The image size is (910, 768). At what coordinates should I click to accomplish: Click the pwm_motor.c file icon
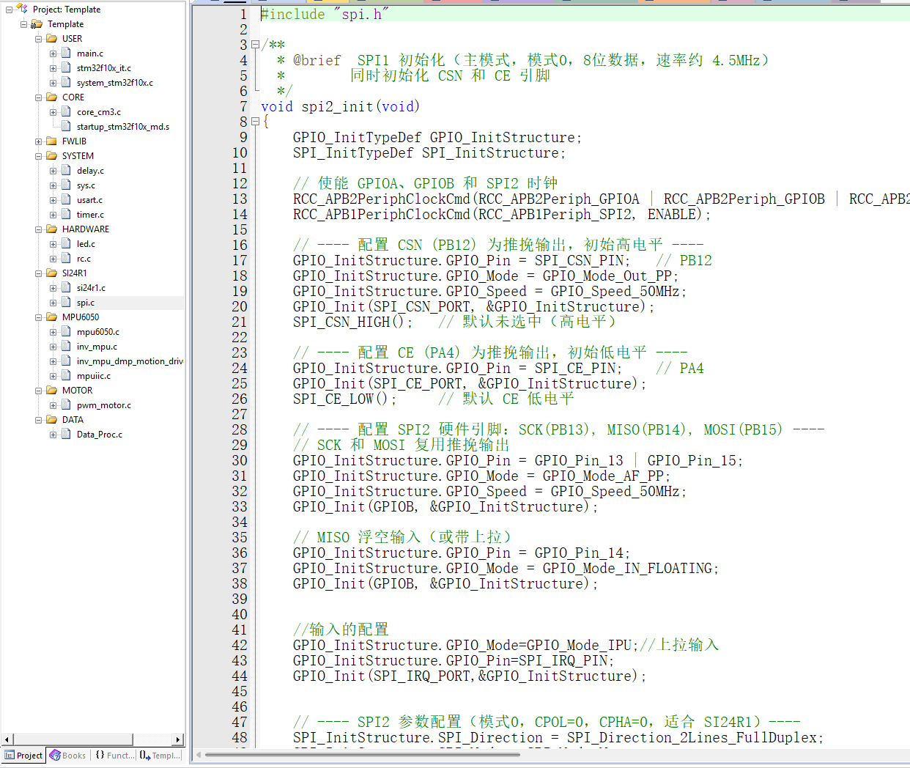(66, 405)
